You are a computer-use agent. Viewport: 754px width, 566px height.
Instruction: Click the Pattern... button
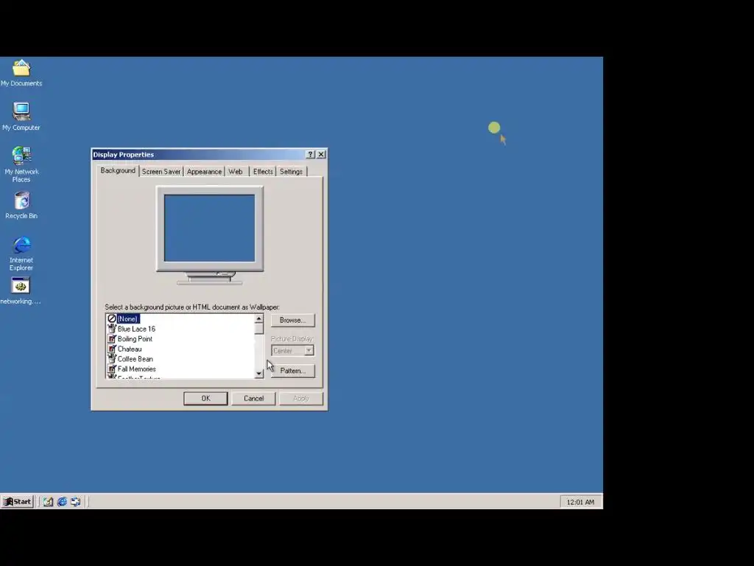tap(292, 371)
